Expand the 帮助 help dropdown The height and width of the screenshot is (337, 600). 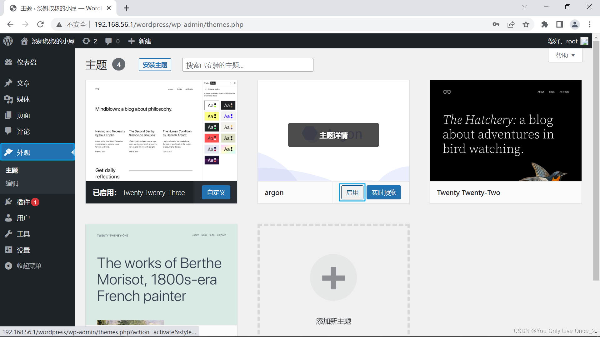[565, 55]
